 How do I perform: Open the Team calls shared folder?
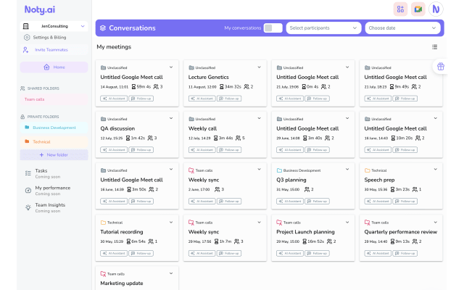click(54, 99)
